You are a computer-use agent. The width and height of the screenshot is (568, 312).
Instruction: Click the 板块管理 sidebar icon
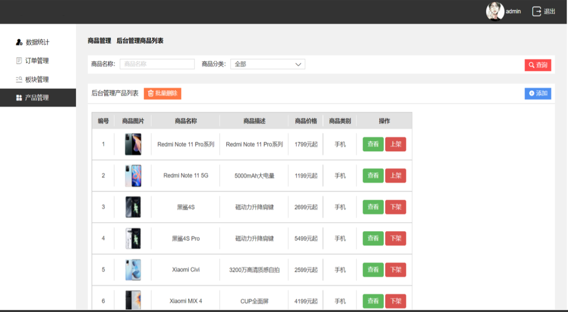(x=19, y=79)
